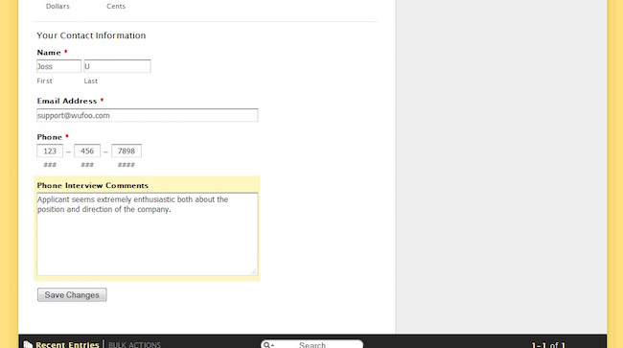Click the Recent Entries document icon
This screenshot has height=348, width=623.
(28, 344)
